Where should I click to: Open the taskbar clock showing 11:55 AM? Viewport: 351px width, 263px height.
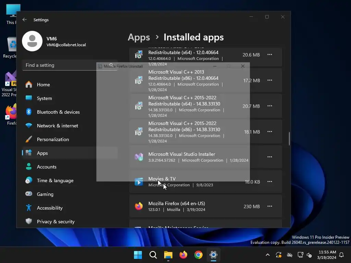[327, 255]
